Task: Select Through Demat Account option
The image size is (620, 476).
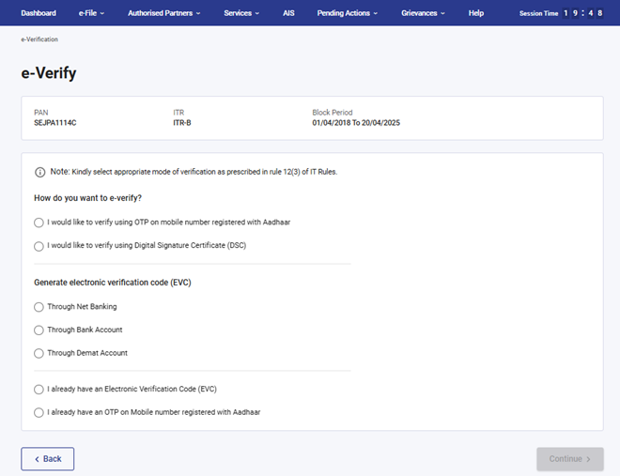Action: tap(39, 354)
